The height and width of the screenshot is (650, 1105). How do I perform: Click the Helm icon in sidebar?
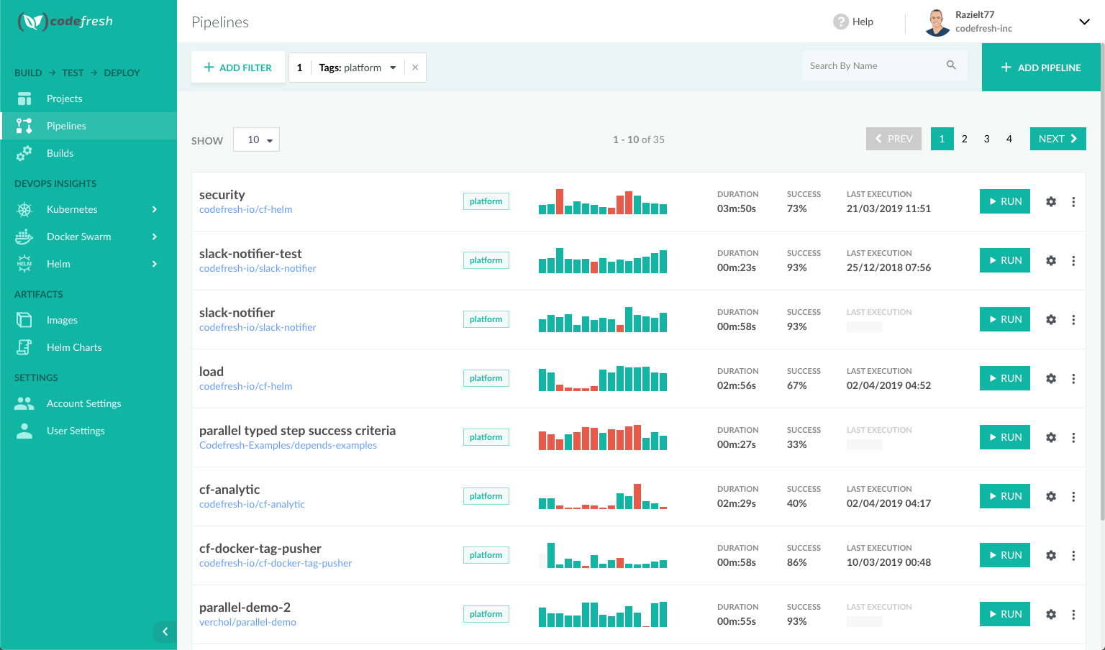click(24, 264)
